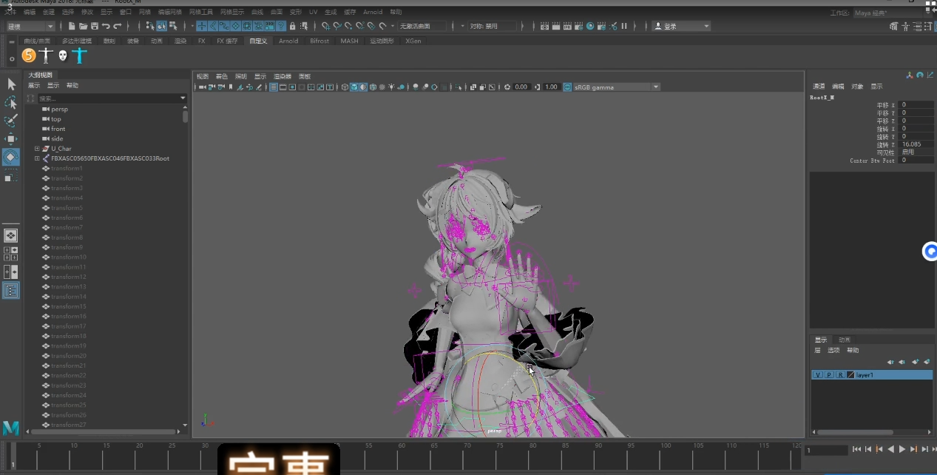Set the gamma value field to edit
The height and width of the screenshot is (475, 937).
click(x=550, y=87)
